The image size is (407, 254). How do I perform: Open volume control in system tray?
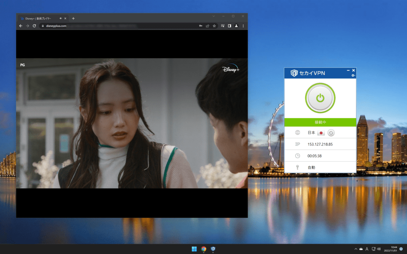click(x=379, y=249)
